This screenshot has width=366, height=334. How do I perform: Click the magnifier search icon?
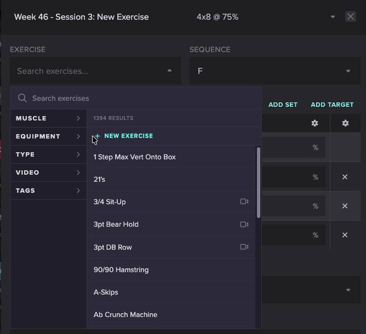tap(22, 98)
